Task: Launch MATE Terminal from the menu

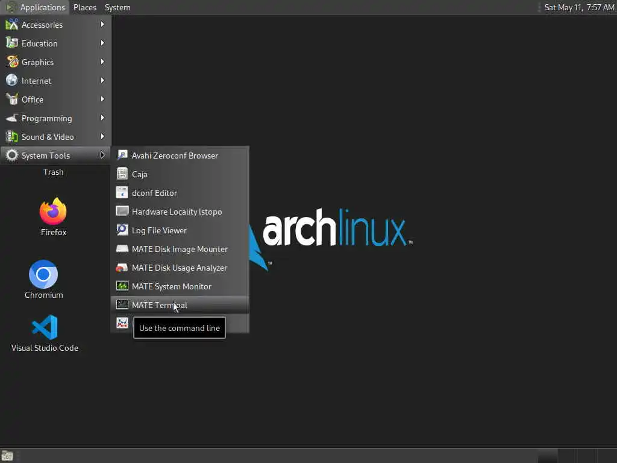Action: [180, 304]
